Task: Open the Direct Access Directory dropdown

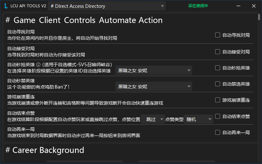Action: [x=107, y=6]
